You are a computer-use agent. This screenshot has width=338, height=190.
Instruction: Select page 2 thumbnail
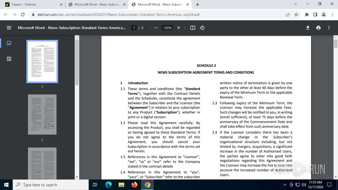42,115
